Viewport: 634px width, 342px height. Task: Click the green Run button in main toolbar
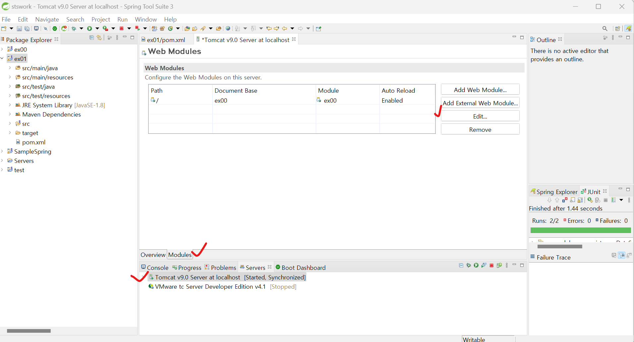pyautogui.click(x=90, y=28)
